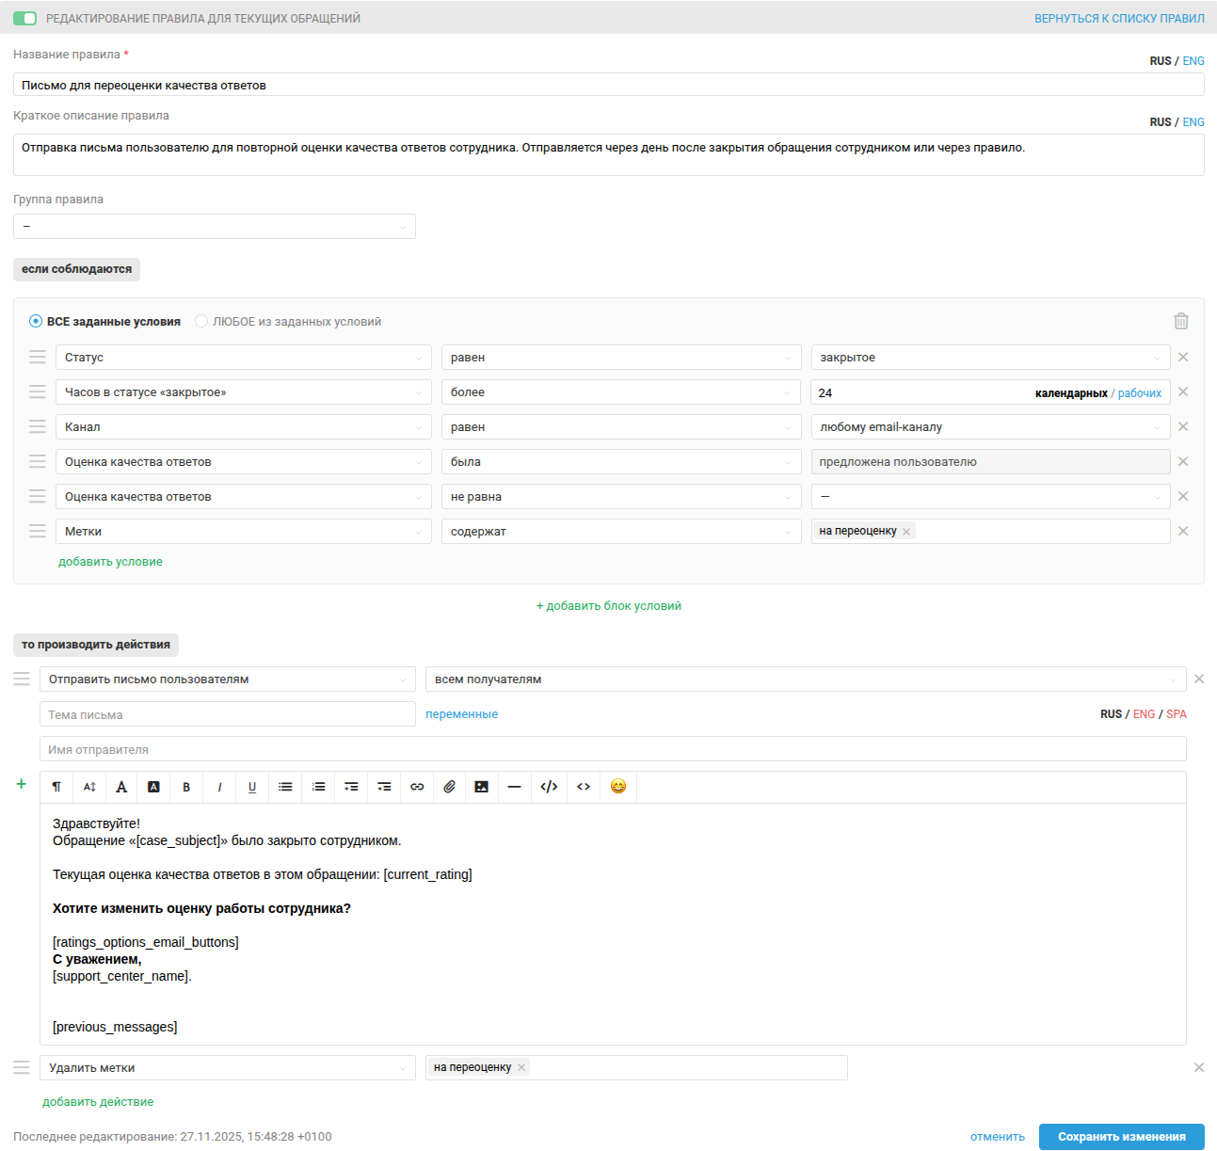Toggle the rule enabled switch off
The image size is (1217, 1151).
pyautogui.click(x=25, y=19)
